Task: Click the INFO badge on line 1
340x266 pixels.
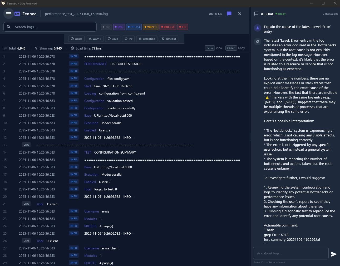Action: 74,56
